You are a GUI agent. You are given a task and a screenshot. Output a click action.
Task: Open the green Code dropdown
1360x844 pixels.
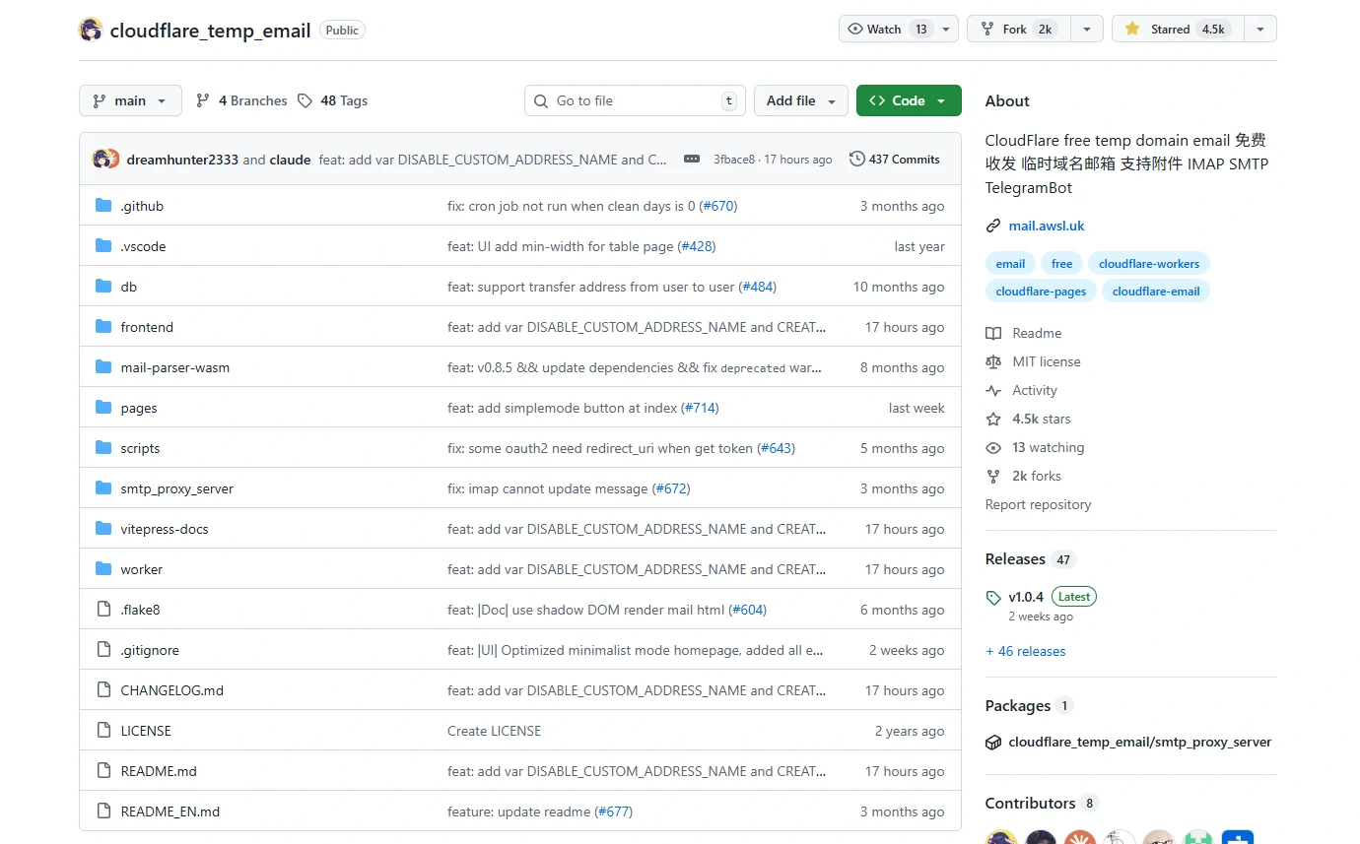(909, 100)
